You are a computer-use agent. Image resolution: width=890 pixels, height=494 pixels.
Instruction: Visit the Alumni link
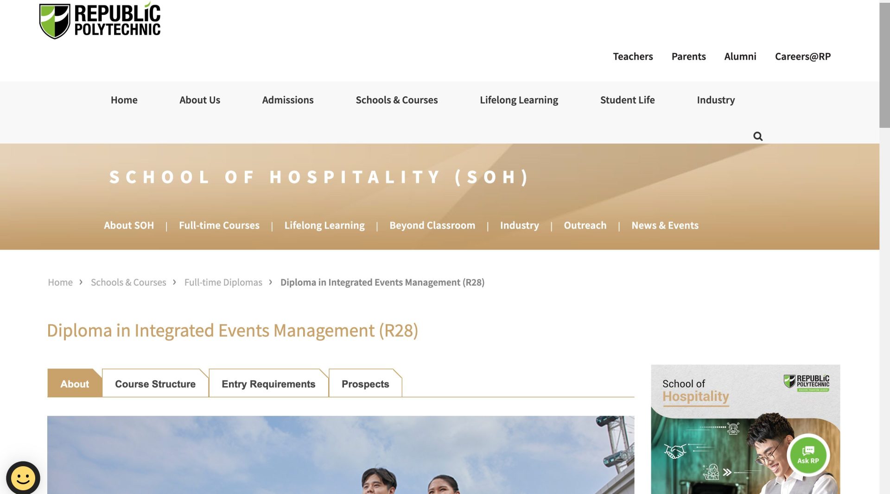tap(740, 56)
